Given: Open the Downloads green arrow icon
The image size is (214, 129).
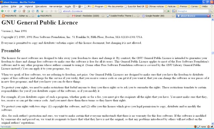Looking at the screenshot, I should click(42, 11).
